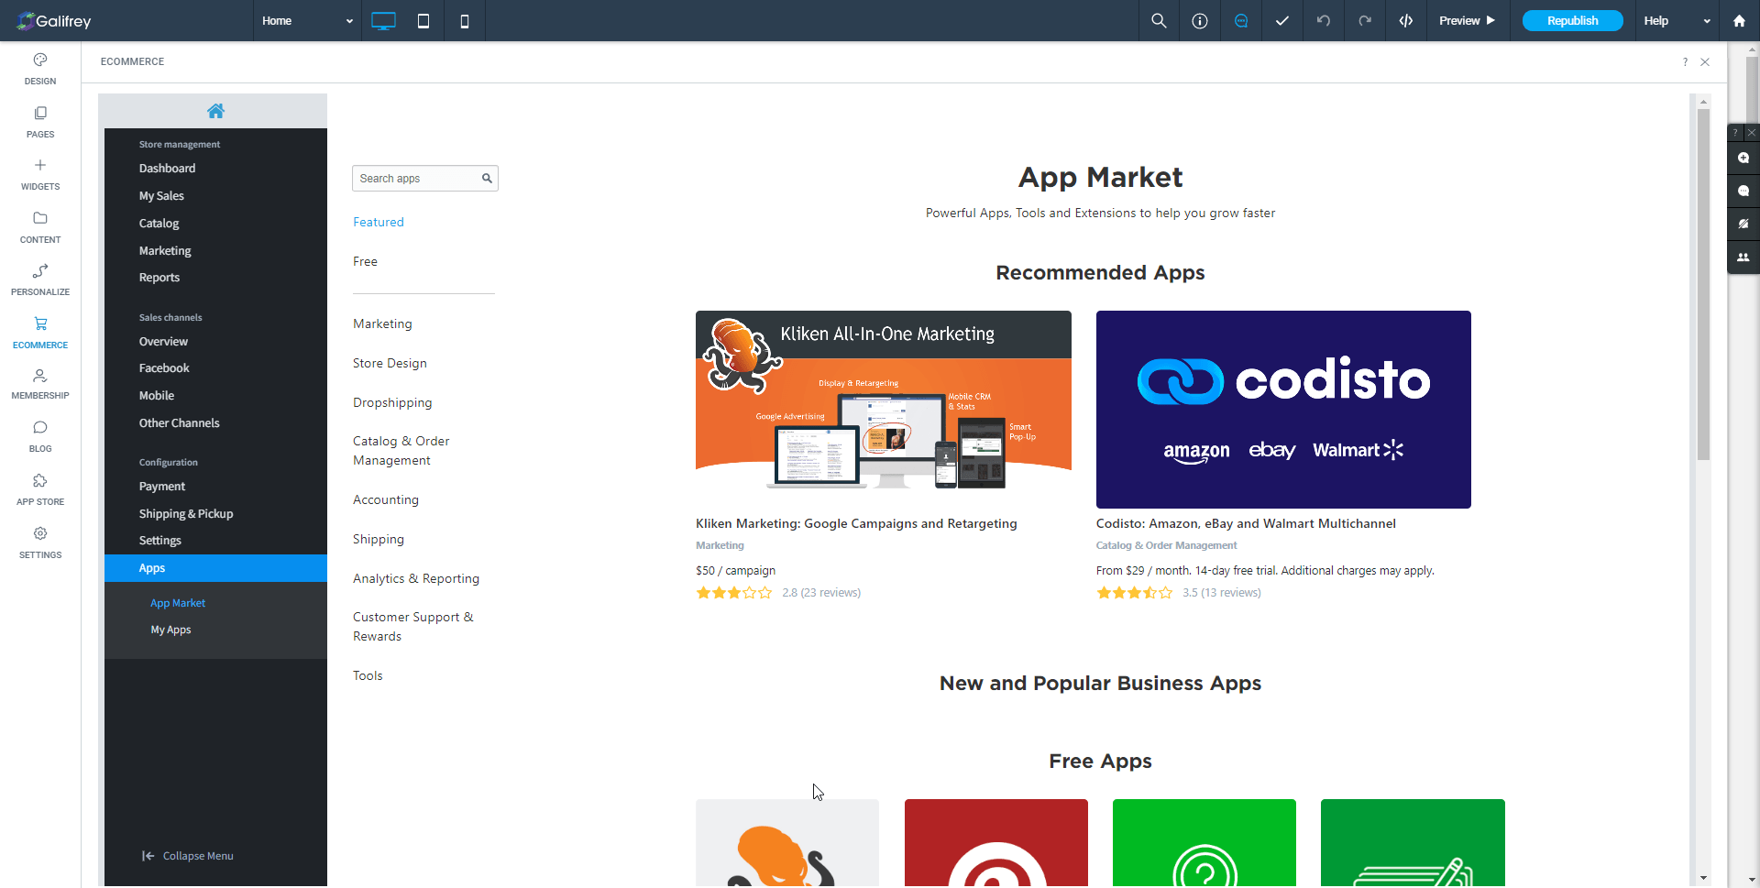Open My Apps submenu item
Screen dimensions: 1760x888
point(170,630)
